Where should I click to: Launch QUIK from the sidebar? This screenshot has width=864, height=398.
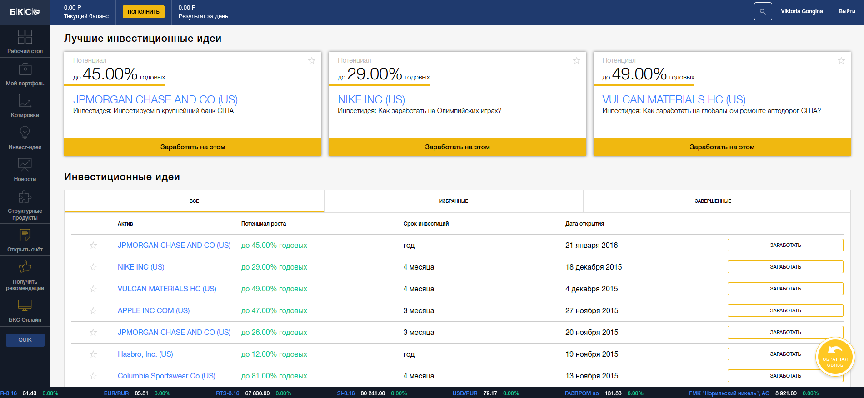coord(25,340)
